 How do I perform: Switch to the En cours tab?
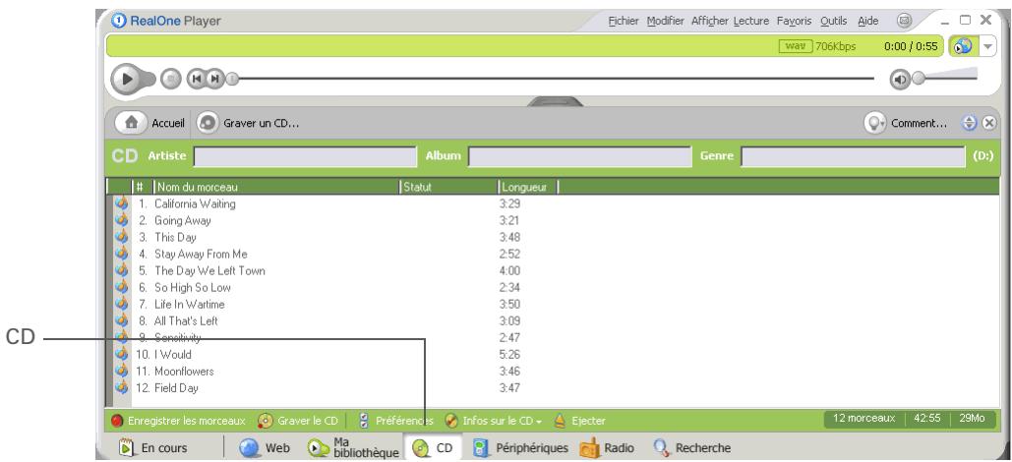coord(154,448)
